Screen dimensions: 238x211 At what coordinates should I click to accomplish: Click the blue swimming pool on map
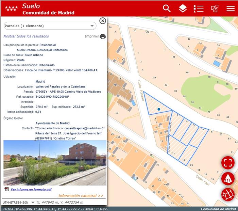coord(216,63)
